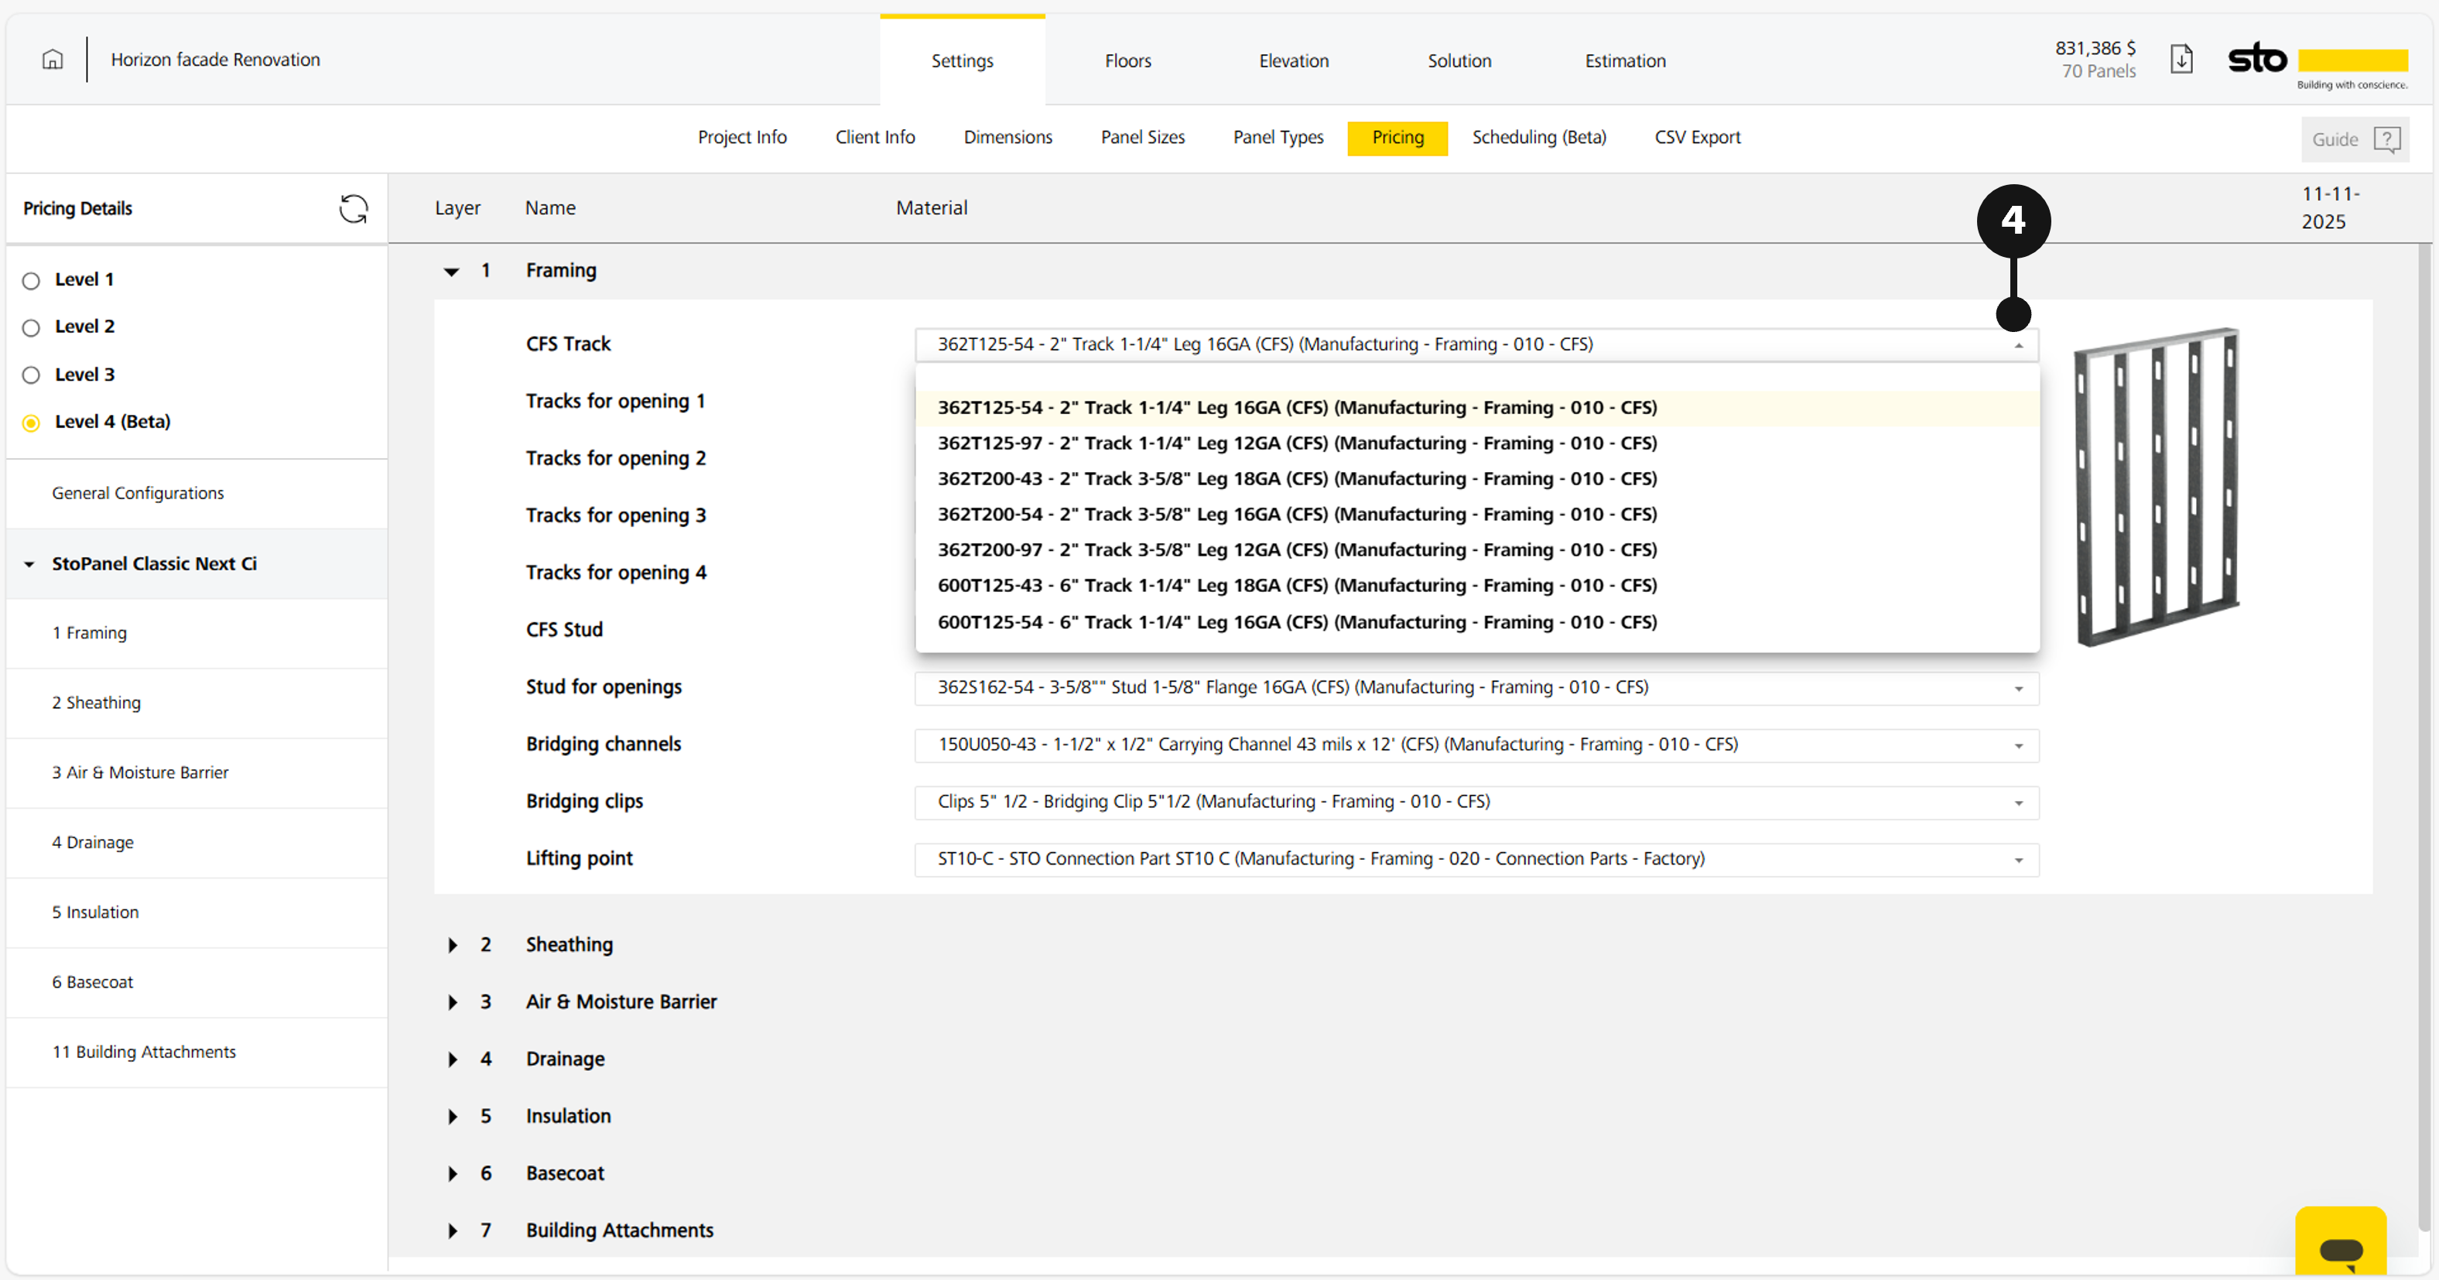This screenshot has height=1280, width=2439.
Task: Click the framing panel preview image
Action: (x=2157, y=488)
